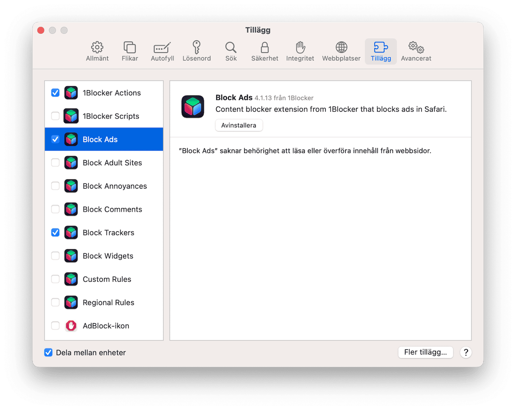Open the Säkerhet padlock icon
This screenshot has width=516, height=410.
[264, 47]
